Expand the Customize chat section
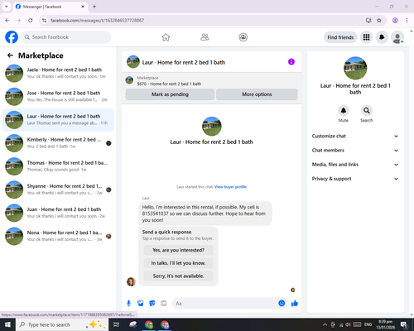This screenshot has height=331, width=414. tap(355, 136)
